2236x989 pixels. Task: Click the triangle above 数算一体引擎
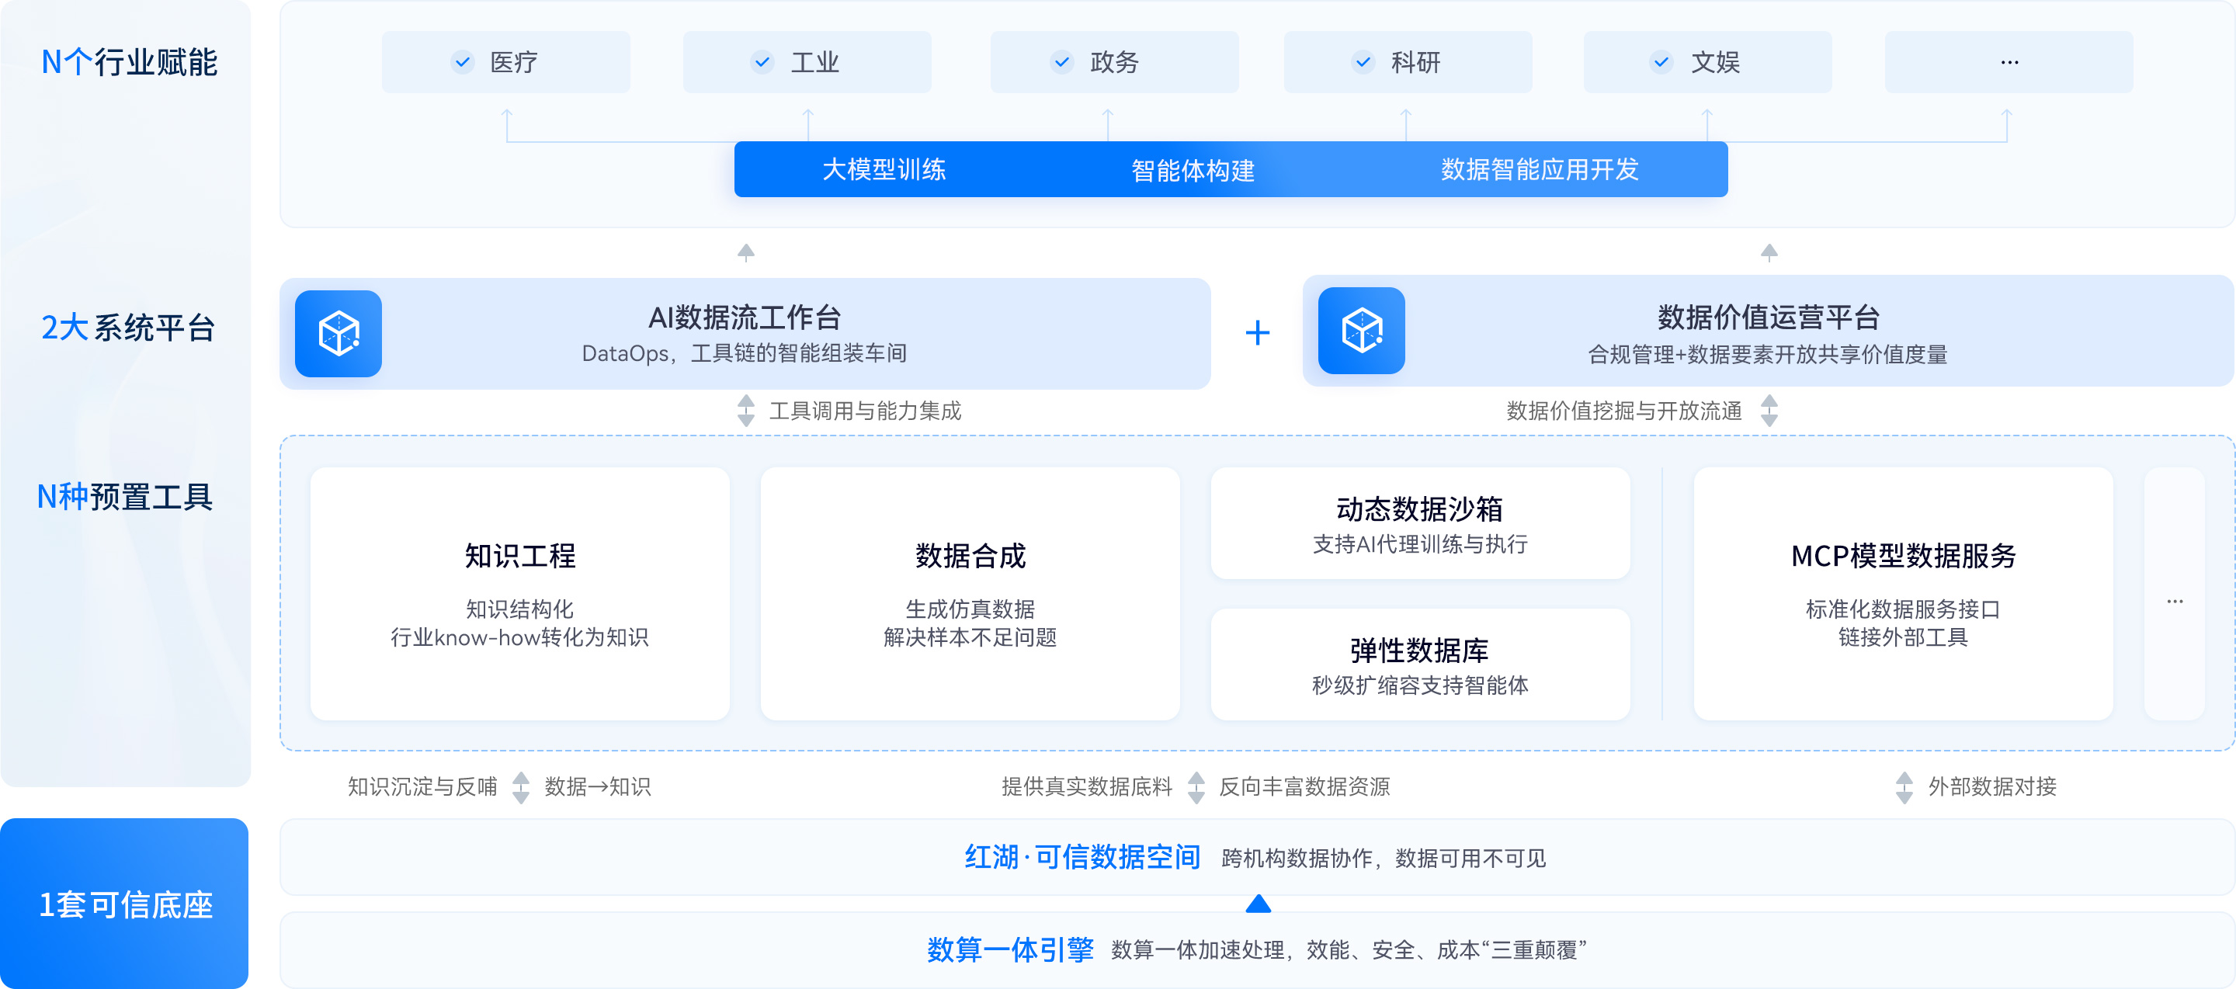pos(1258,904)
